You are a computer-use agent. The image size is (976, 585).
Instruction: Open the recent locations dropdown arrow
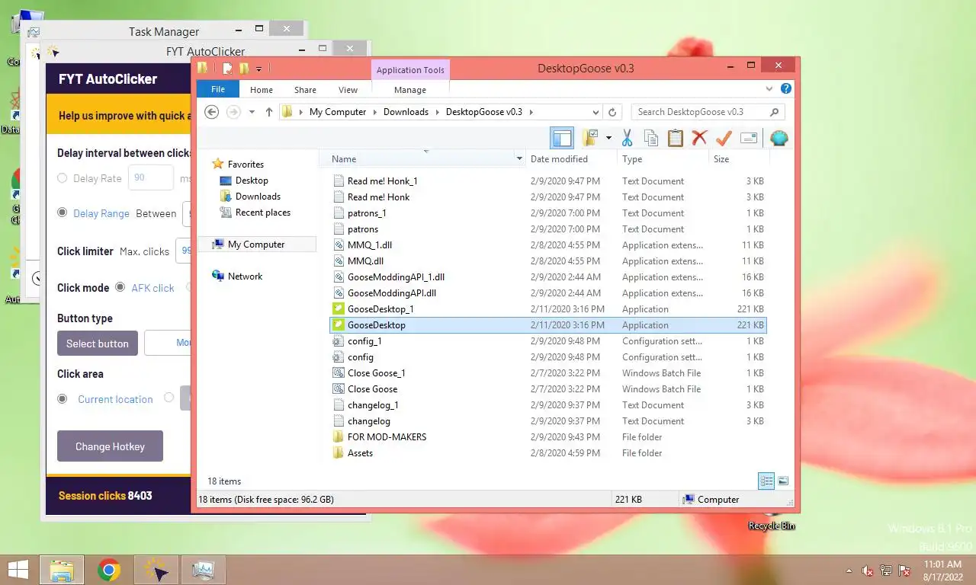pyautogui.click(x=252, y=112)
